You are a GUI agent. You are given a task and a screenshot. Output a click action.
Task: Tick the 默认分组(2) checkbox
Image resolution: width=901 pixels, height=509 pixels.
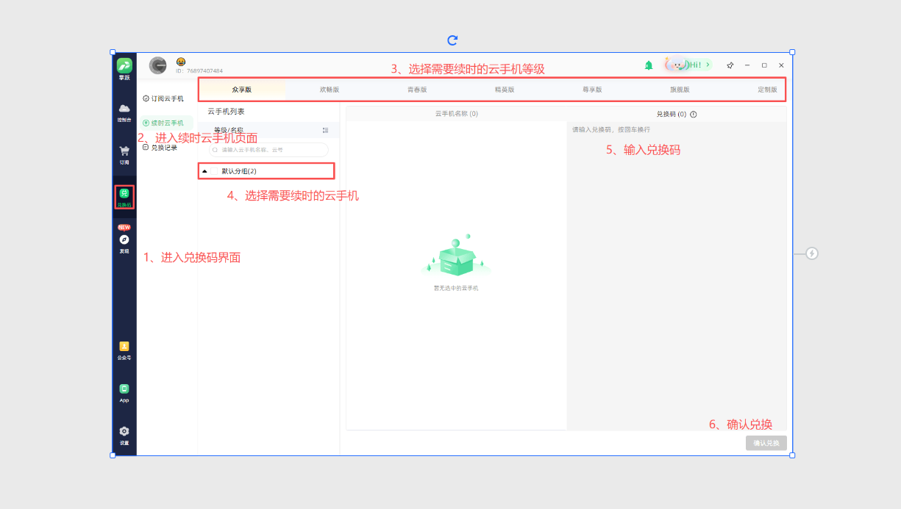pyautogui.click(x=216, y=171)
